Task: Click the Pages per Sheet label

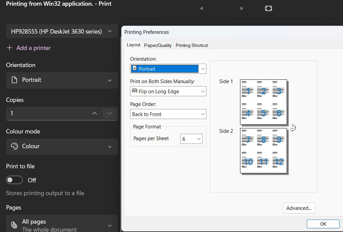Action: [x=151, y=138]
